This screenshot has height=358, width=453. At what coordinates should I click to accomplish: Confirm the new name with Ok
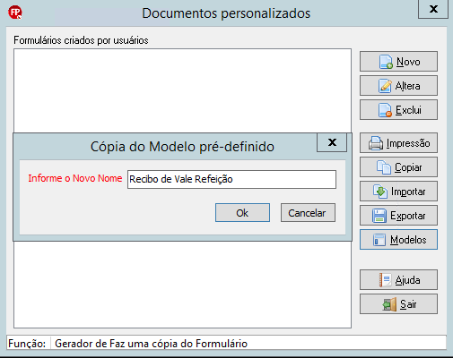coord(242,213)
